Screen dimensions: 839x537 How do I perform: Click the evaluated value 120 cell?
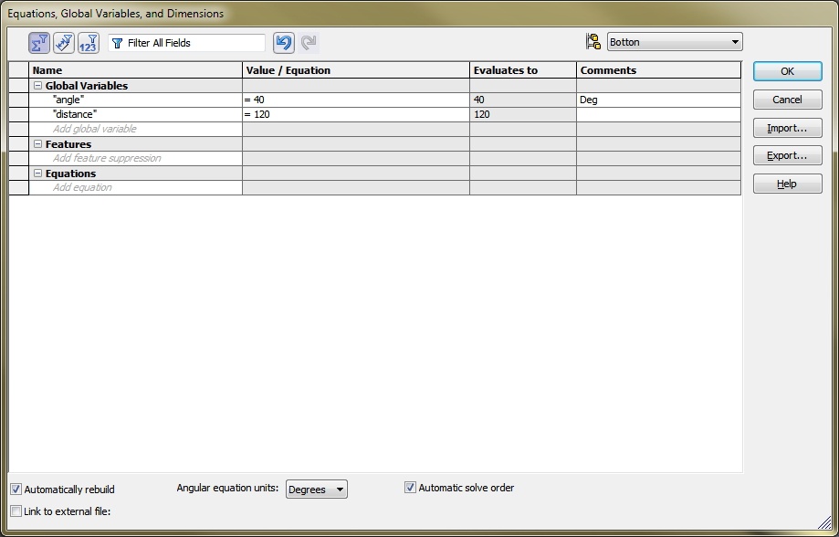tap(523, 114)
